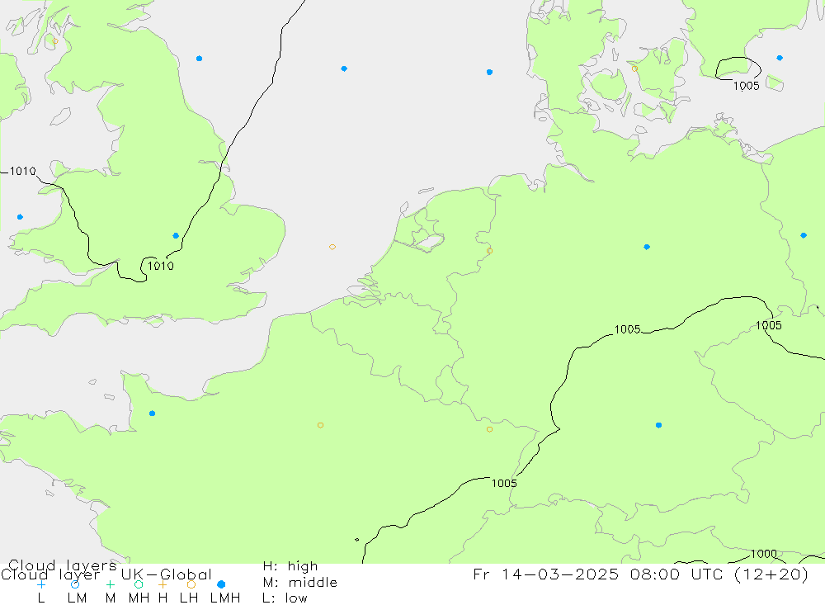
Task: Select the blue dot over northwestern France
Action: tap(152, 414)
